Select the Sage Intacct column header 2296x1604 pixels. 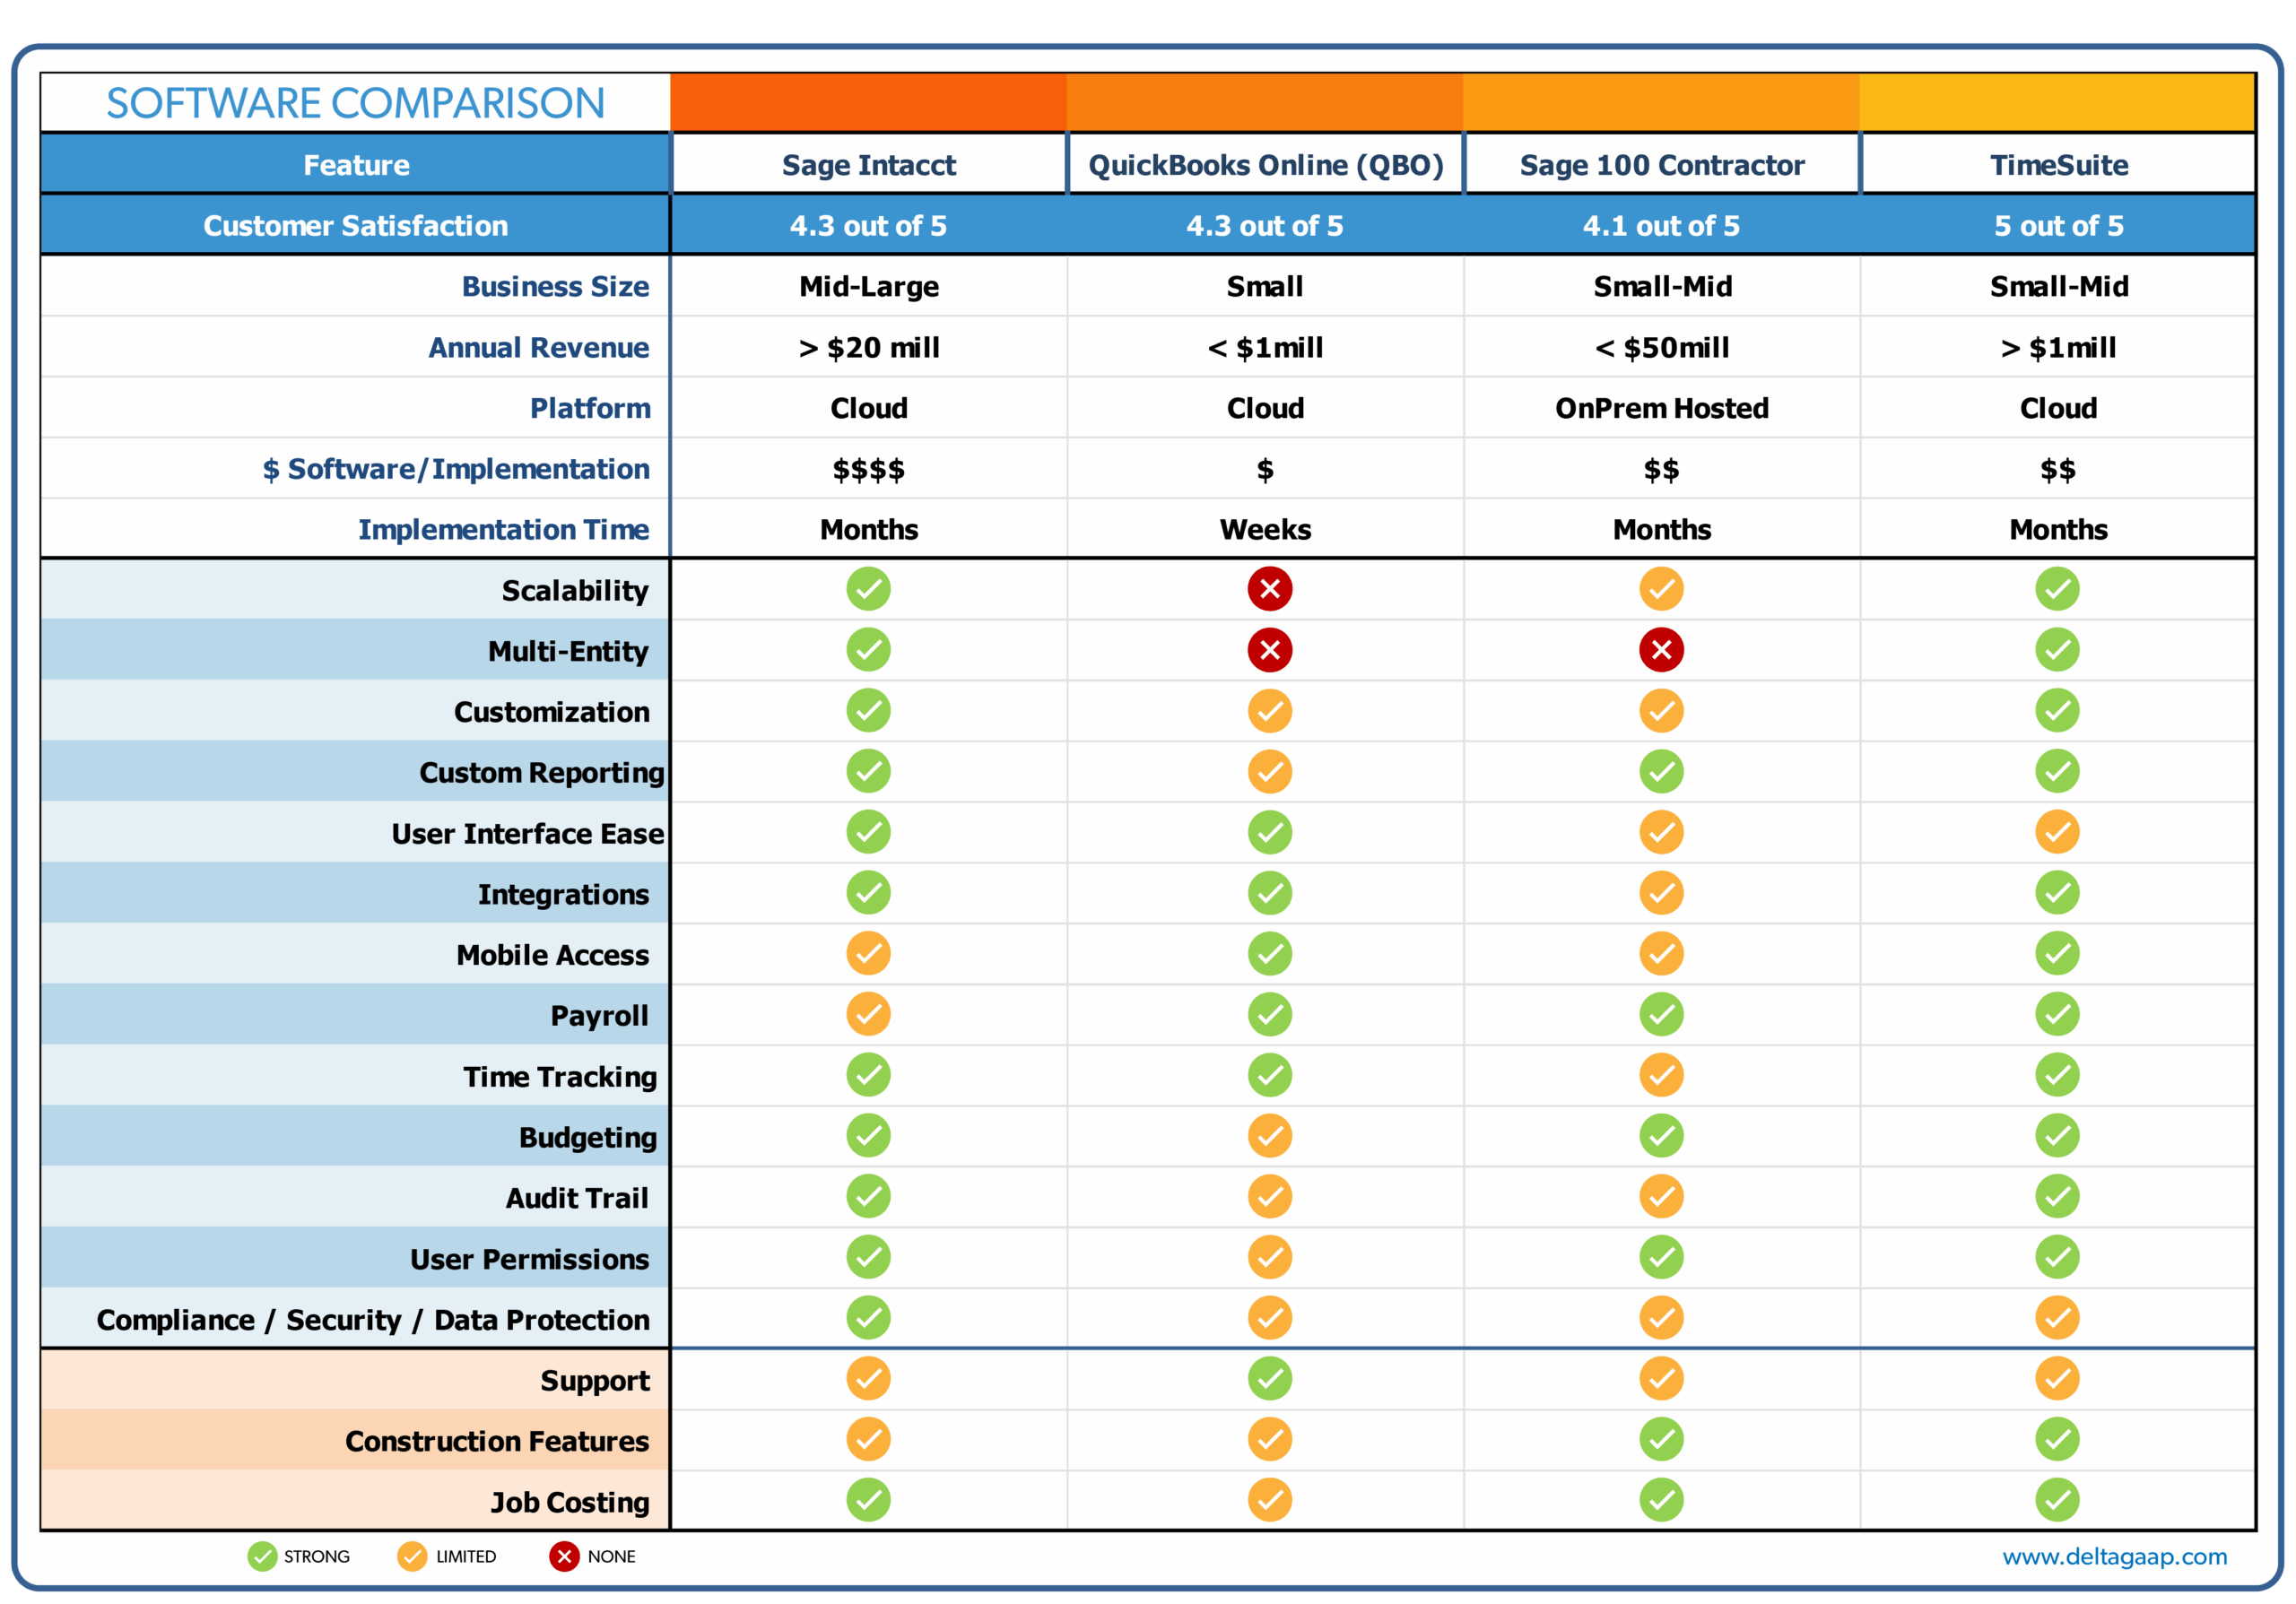868,165
